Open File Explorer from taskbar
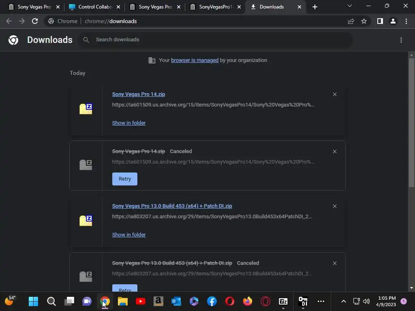 click(123, 301)
